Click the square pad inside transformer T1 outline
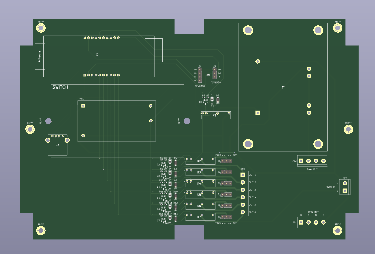The image size is (375, 254). pos(258,113)
